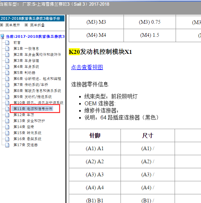Open 第7章 传动系统/车桥
Viewport: 201px width, 203px height.
(x=31, y=85)
